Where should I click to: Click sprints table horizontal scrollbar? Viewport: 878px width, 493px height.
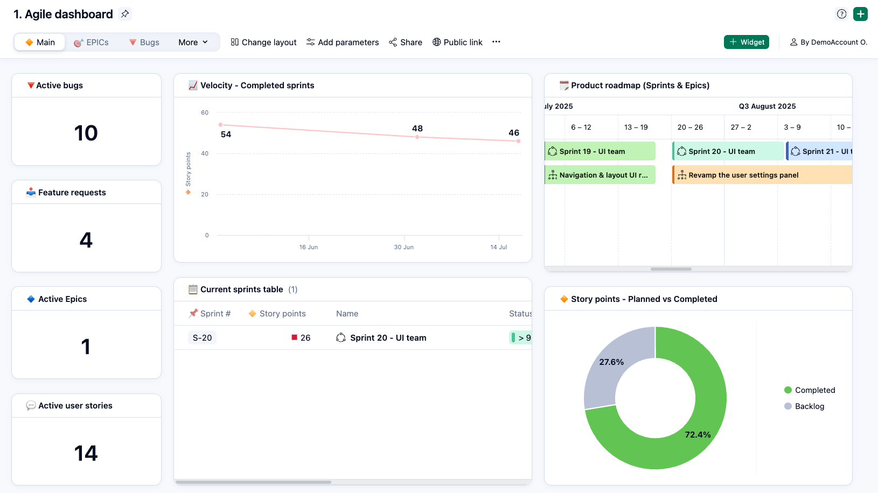click(253, 482)
